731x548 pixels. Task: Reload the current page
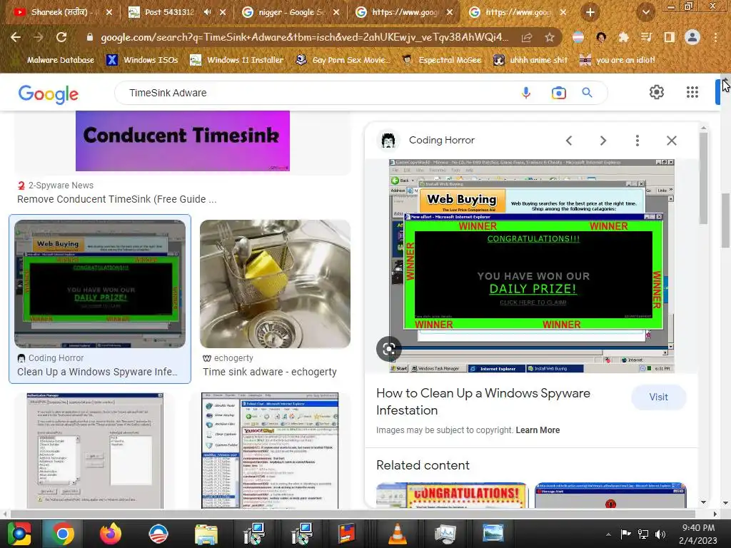coord(61,37)
